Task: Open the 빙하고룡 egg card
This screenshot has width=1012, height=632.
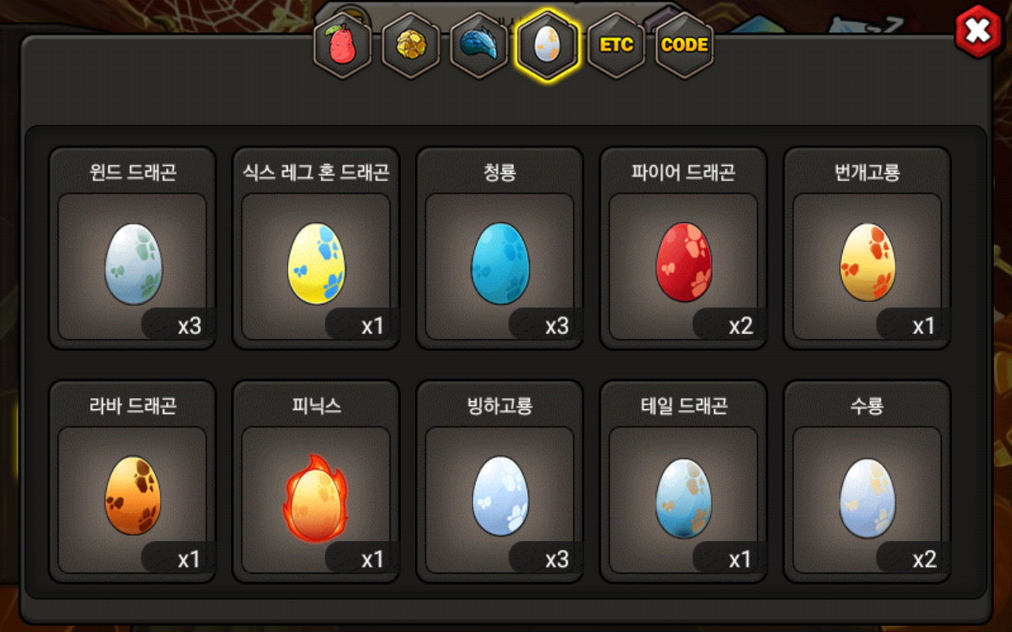Action: tap(500, 481)
